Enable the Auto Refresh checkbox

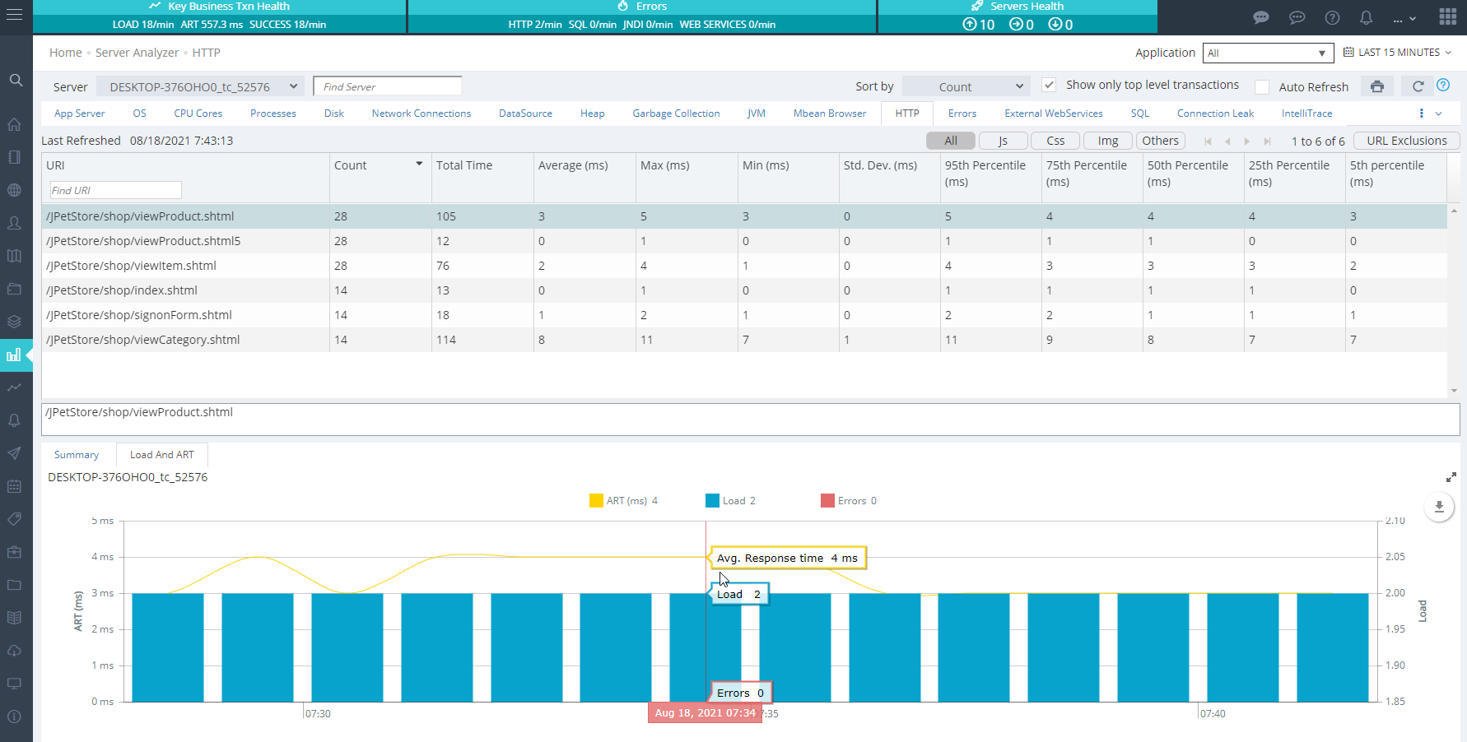(1261, 87)
